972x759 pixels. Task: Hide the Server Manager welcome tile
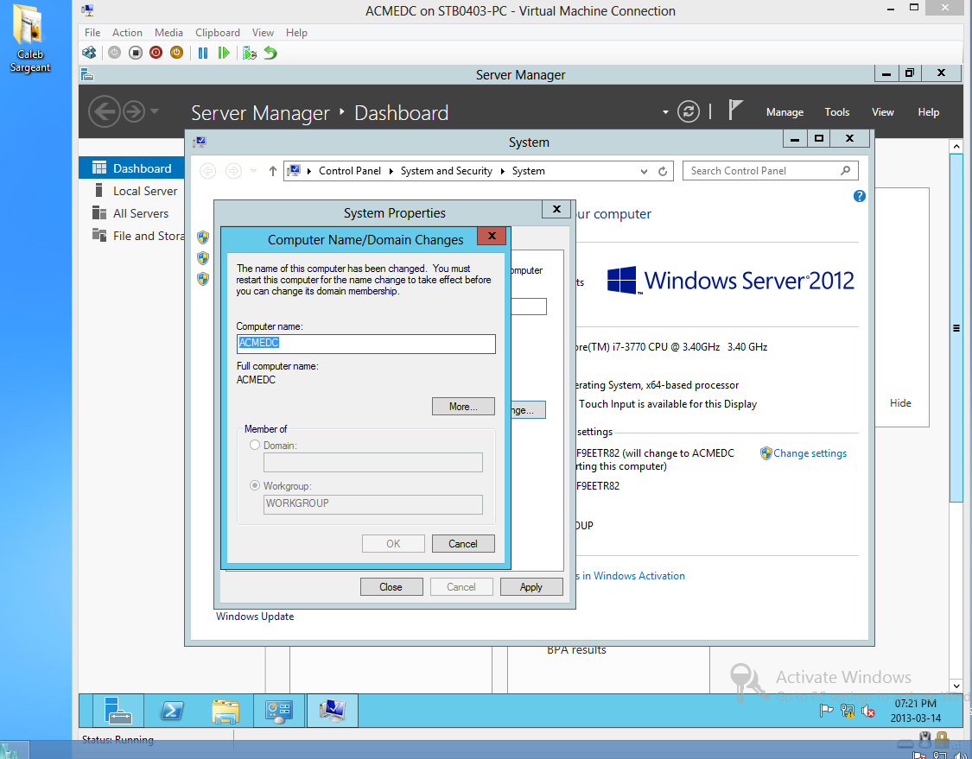[900, 403]
